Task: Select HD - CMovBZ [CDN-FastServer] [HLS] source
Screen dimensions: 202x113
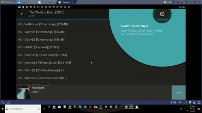Action: (101, 70)
